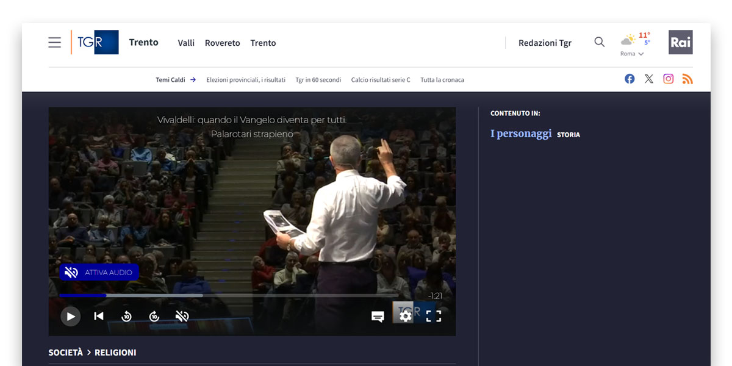Expand Temi Caldi arrow
The width and height of the screenshot is (732, 366).
[x=193, y=79]
